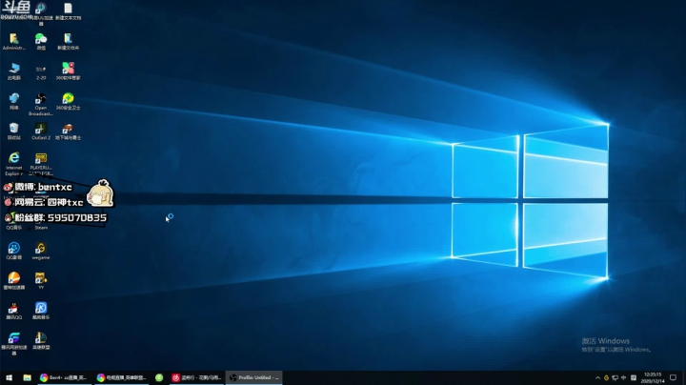
Task: Open the Administrator user folder icon
Action: [13, 42]
